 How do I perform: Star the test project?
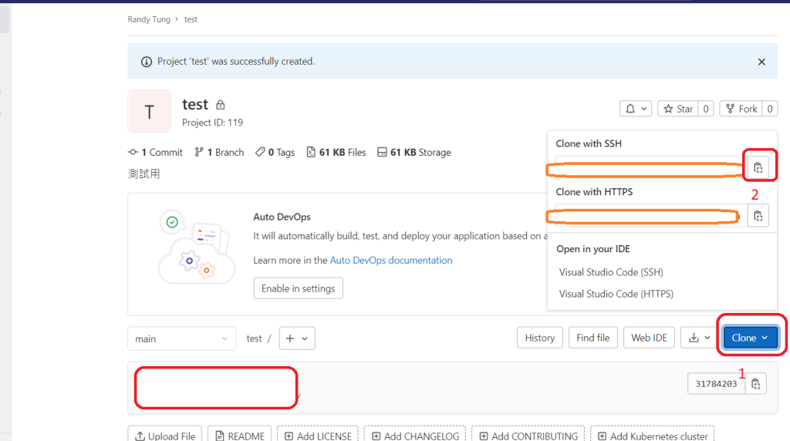678,109
